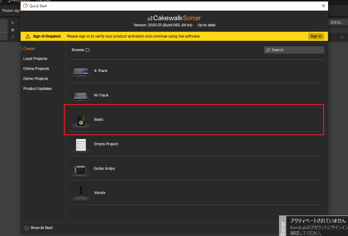This screenshot has height=236, width=348.
Task: Click the Browse folder icon
Action: click(87, 50)
